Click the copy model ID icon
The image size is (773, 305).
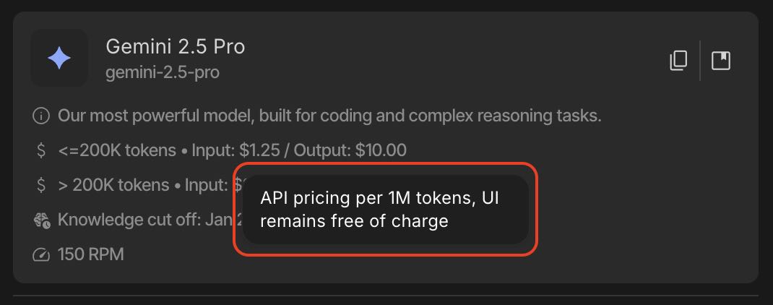tap(678, 61)
